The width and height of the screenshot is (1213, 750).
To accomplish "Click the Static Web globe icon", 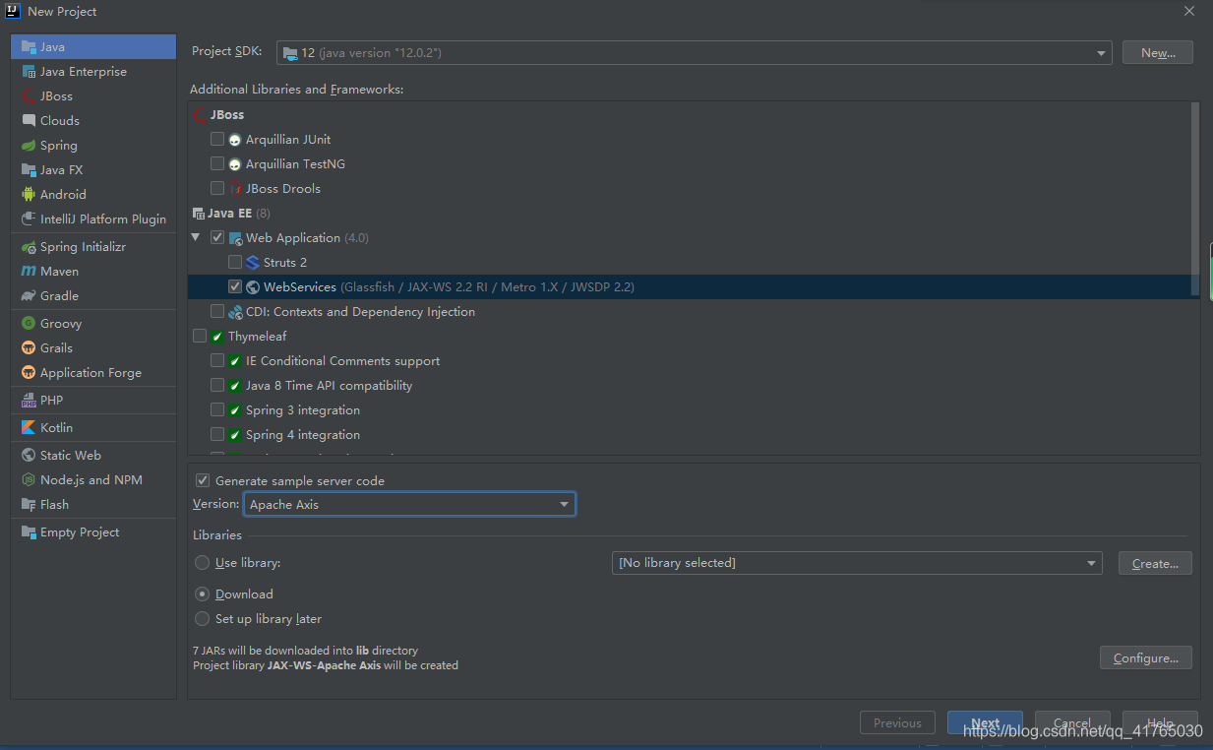I will 29,455.
